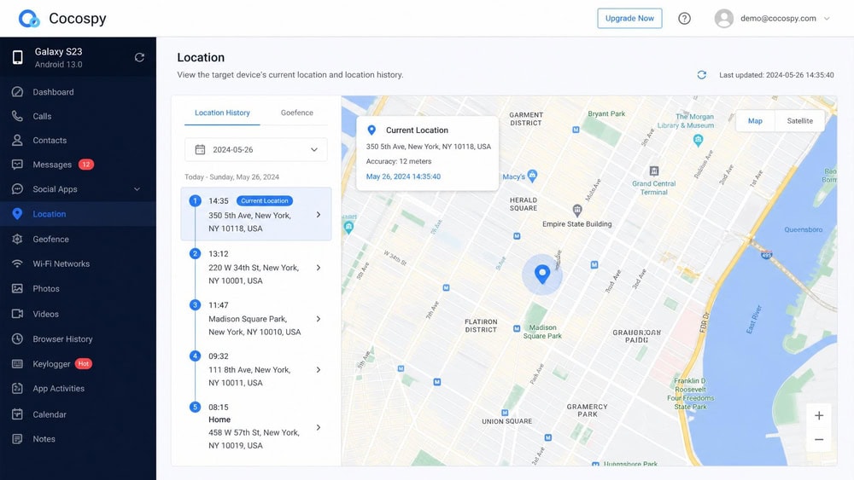Screen dimensions: 854x480
Task: Click the Galaxy S23 phone icon
Action: pos(17,57)
